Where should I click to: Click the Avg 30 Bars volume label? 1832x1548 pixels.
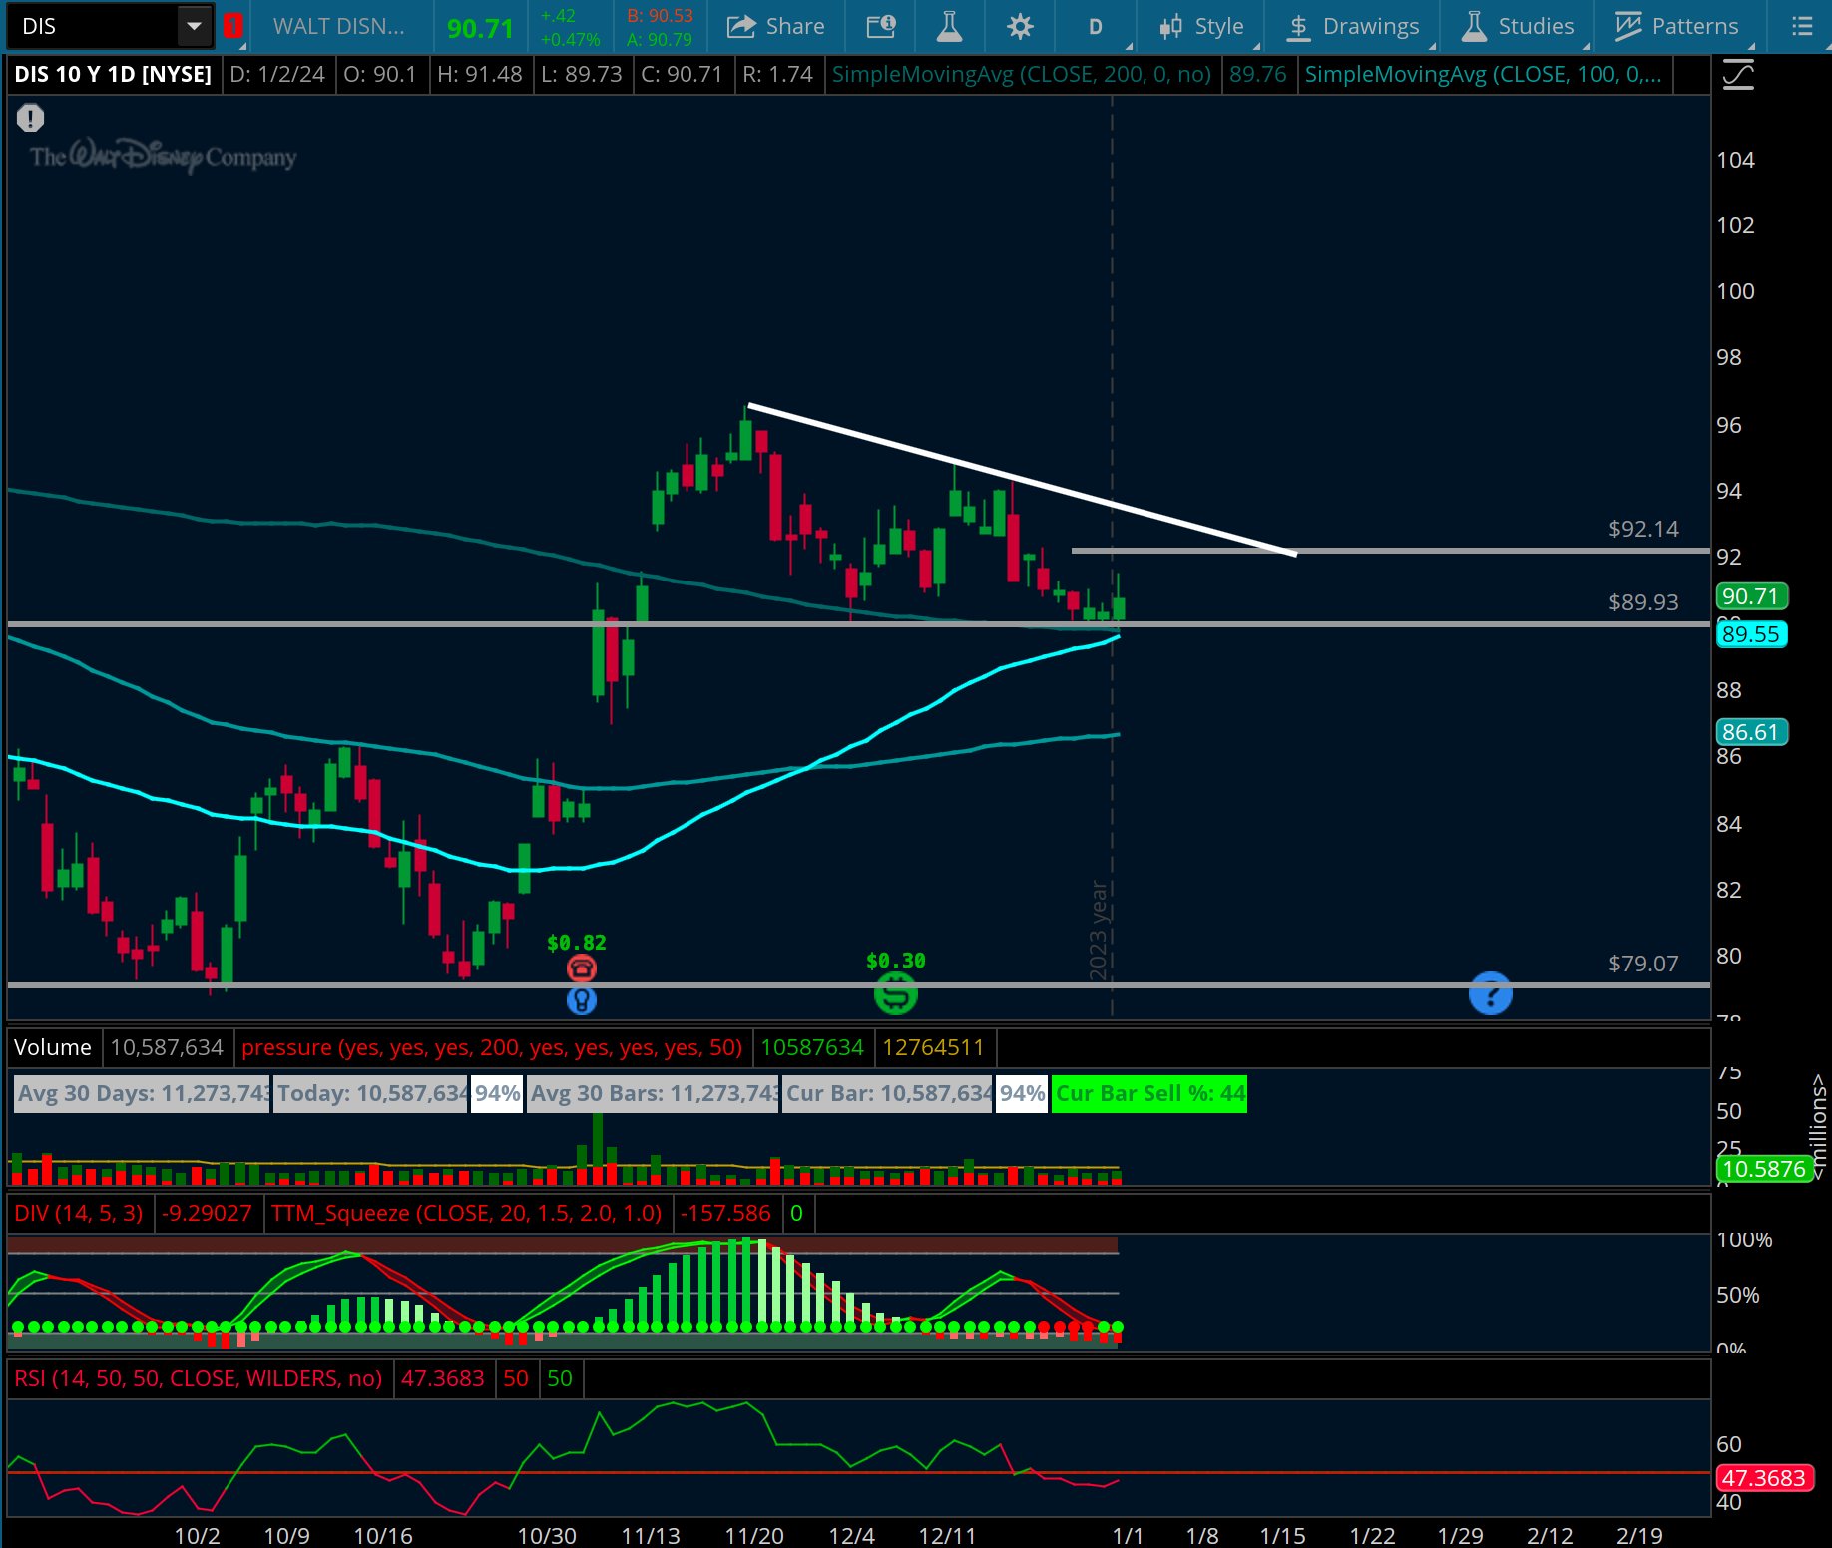pos(653,1093)
